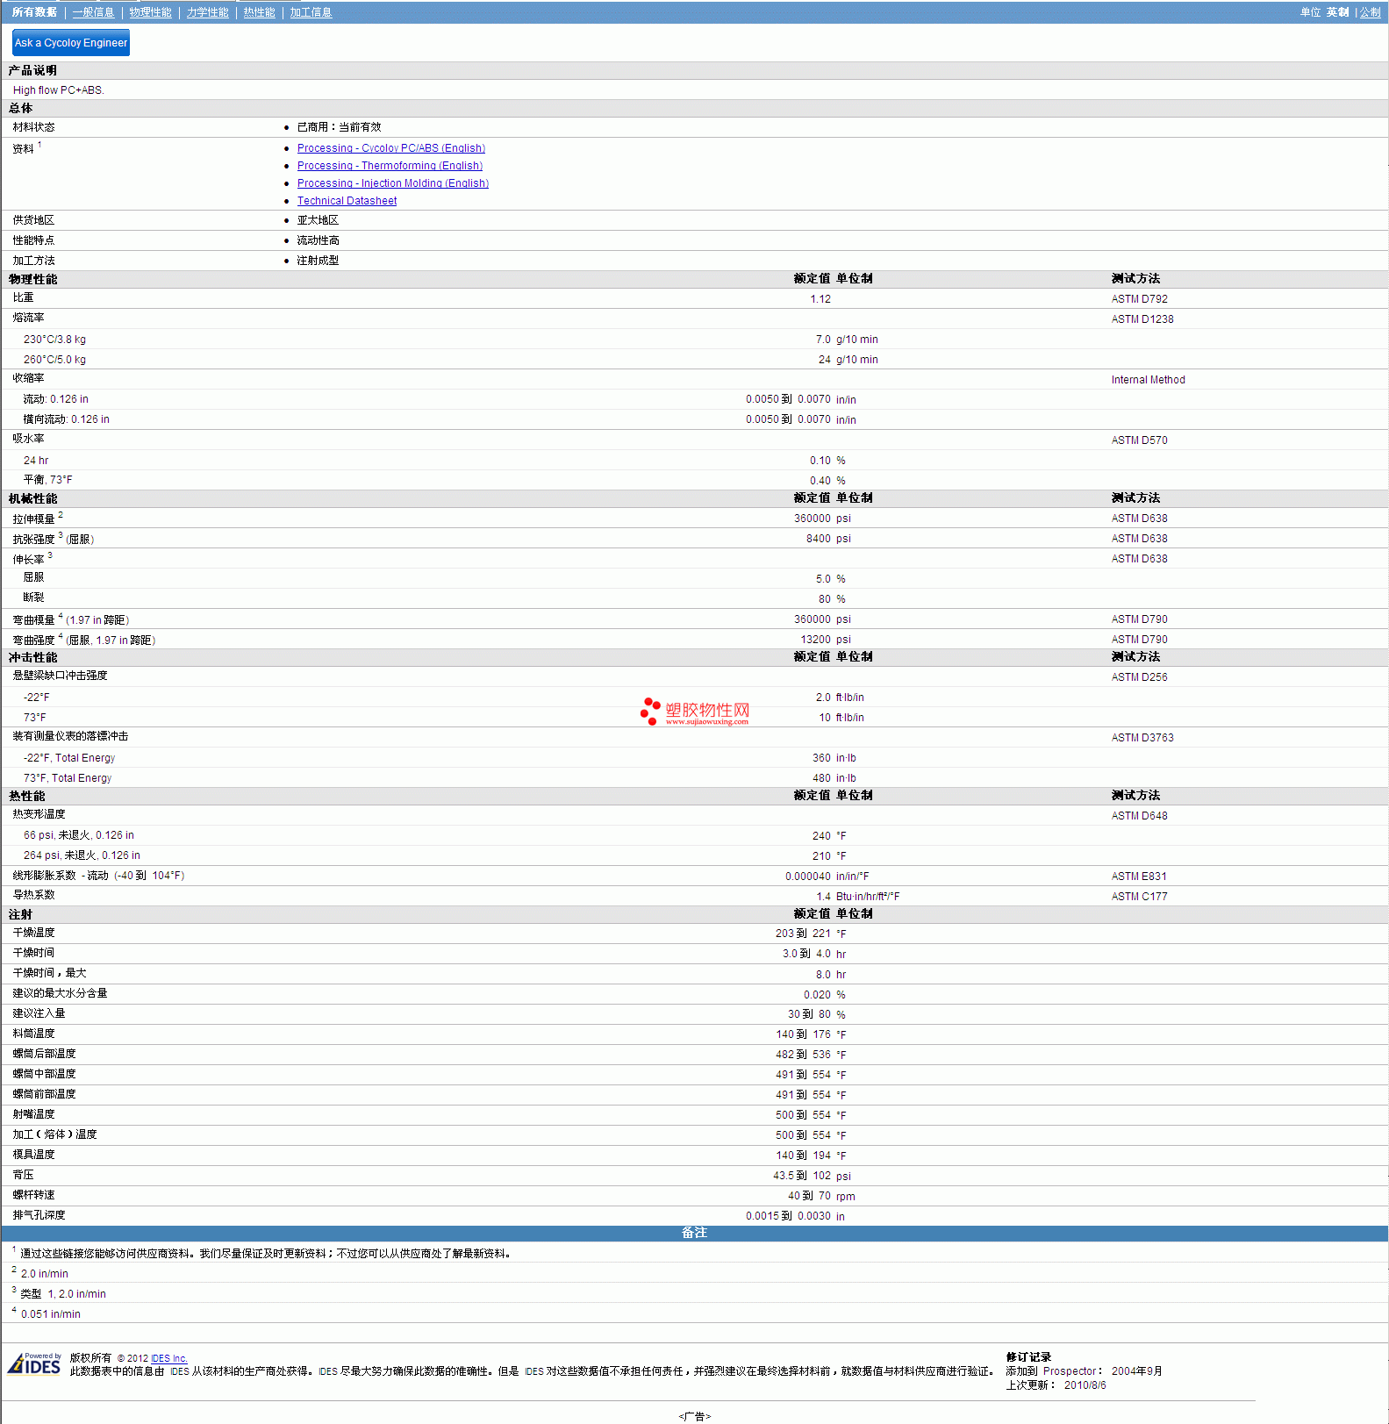1389x1424 pixels.
Task: Click the 上次更新 date 2010/8/6
Action: point(1085,1385)
